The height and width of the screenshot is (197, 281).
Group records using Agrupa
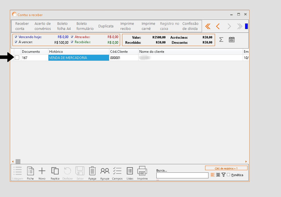click(105, 173)
